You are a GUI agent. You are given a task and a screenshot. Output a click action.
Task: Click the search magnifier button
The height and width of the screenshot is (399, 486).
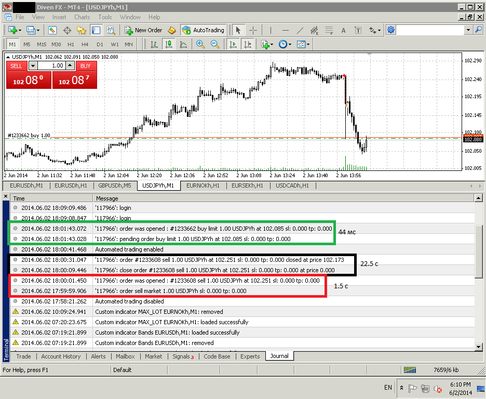tap(479, 30)
